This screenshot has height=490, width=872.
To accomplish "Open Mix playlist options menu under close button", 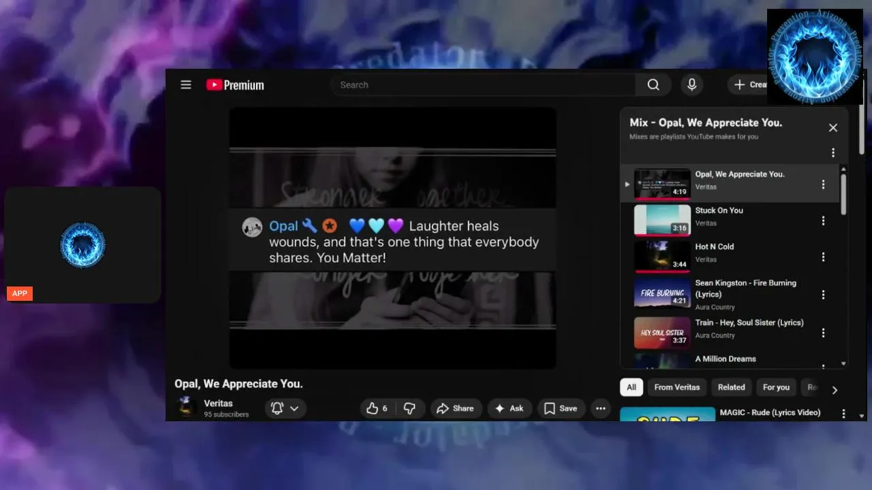I will coord(832,153).
